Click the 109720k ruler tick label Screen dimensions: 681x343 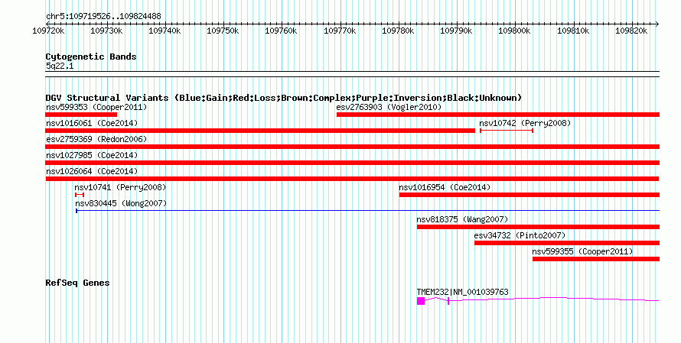coord(49,31)
